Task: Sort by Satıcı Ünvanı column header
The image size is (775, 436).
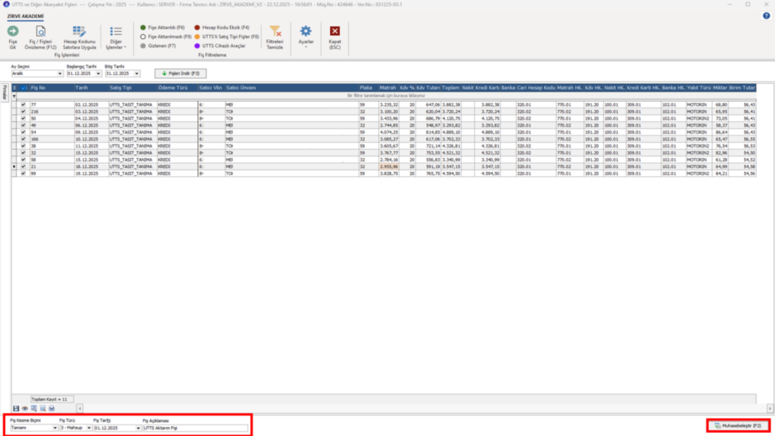Action: click(291, 88)
